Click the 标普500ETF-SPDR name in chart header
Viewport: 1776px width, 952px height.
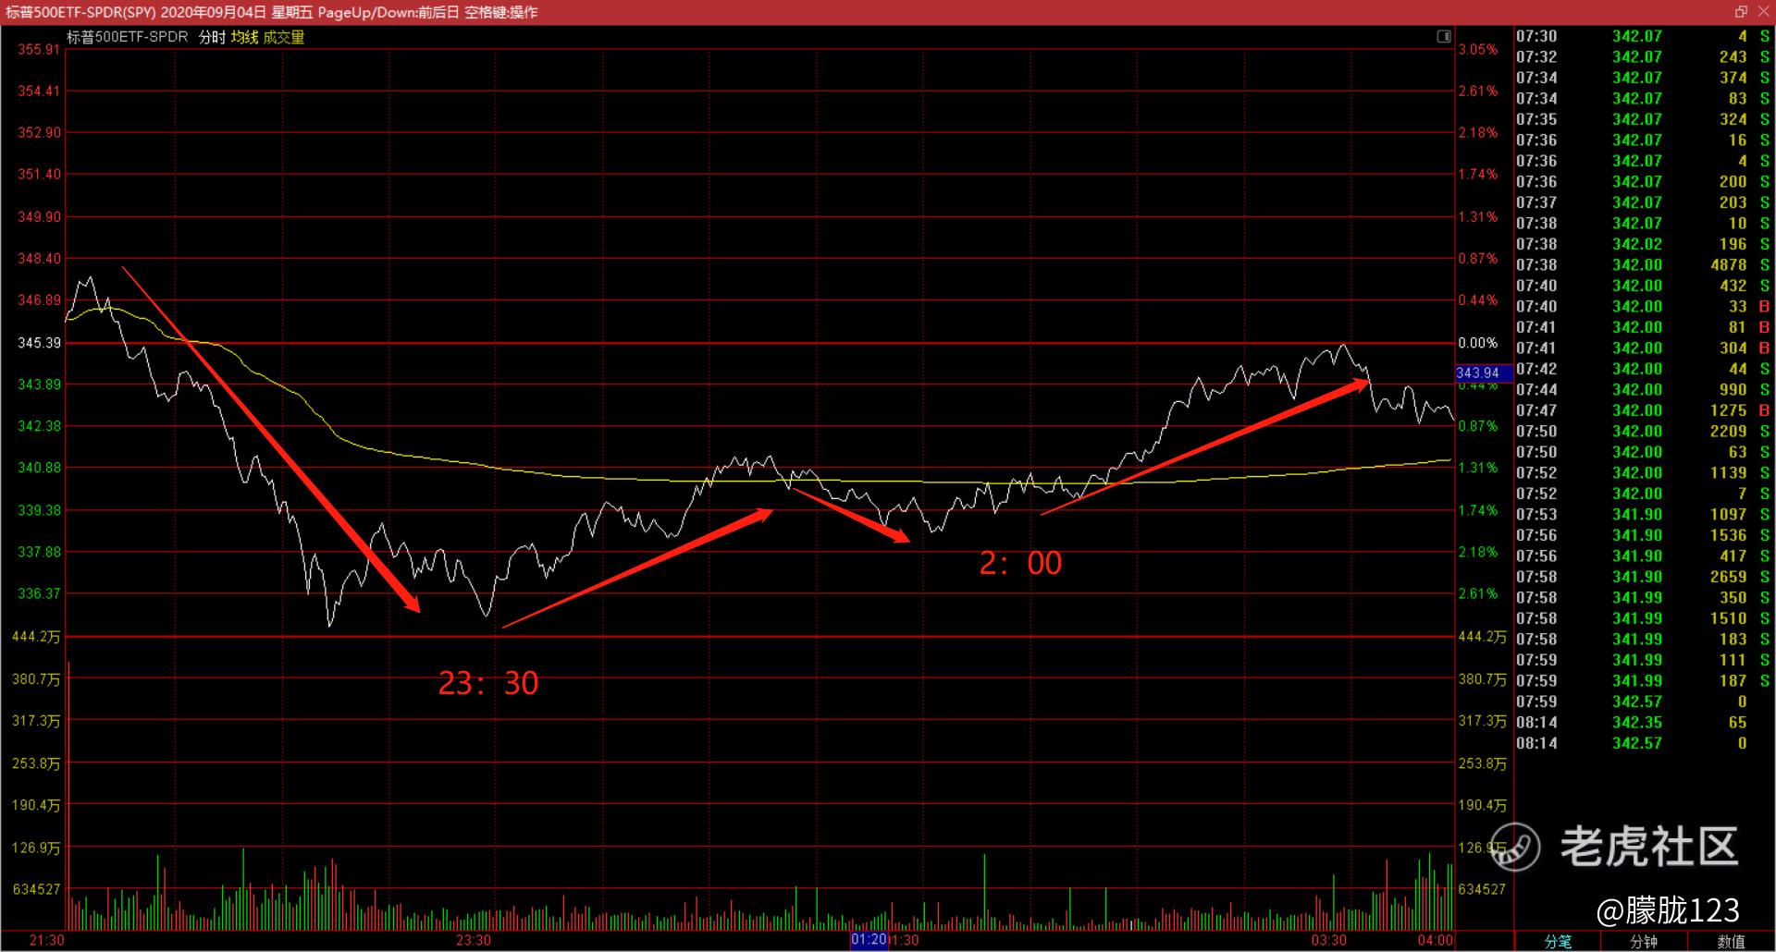point(128,37)
